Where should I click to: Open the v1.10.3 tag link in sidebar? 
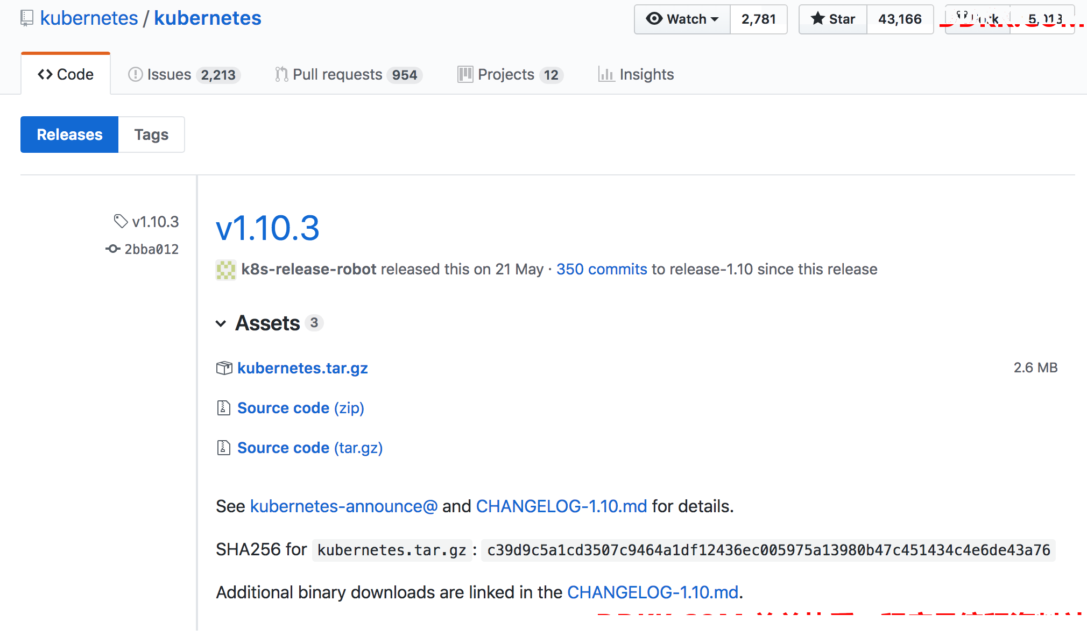155,222
